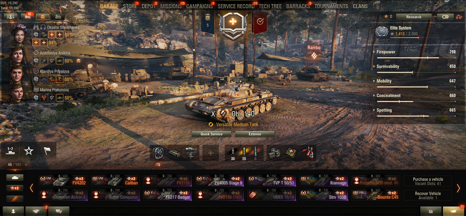Toggle the orange stripe carousel filter

tap(15, 199)
